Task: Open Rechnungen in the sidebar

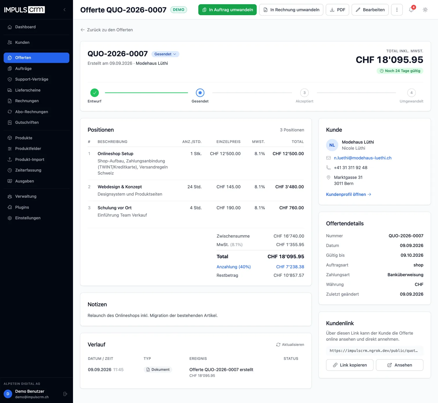Action: point(36,101)
